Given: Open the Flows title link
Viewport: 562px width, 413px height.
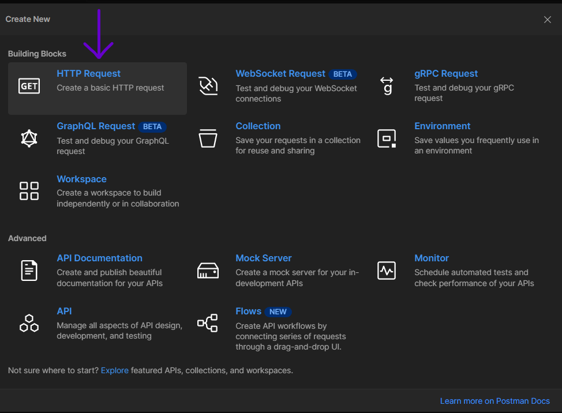Looking at the screenshot, I should [248, 311].
